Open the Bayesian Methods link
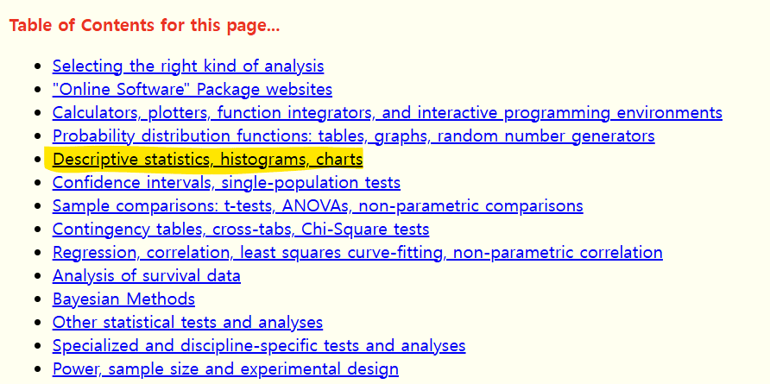770x384 pixels. tap(123, 299)
